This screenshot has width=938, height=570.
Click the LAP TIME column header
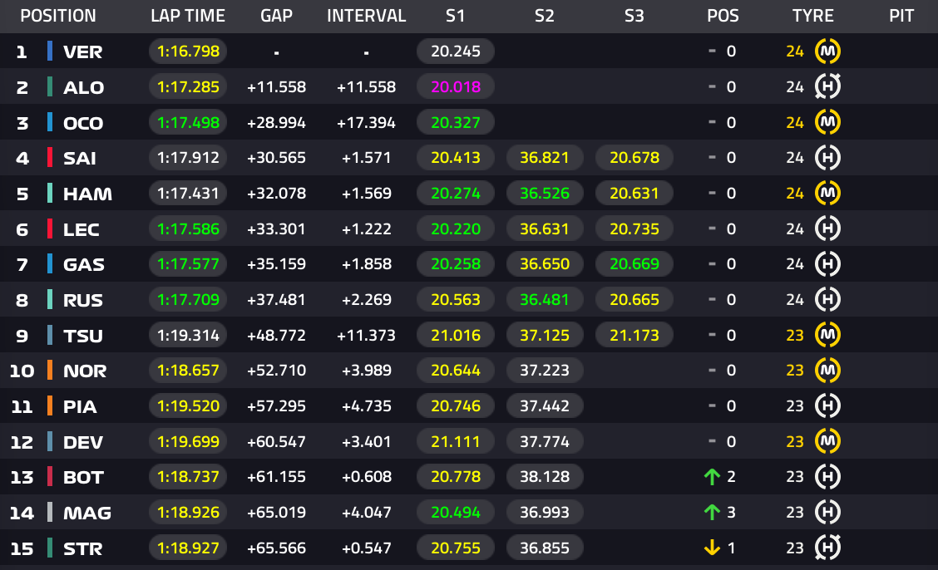pyautogui.click(x=188, y=16)
